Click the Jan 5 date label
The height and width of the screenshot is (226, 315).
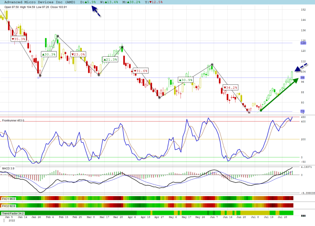click(9, 217)
